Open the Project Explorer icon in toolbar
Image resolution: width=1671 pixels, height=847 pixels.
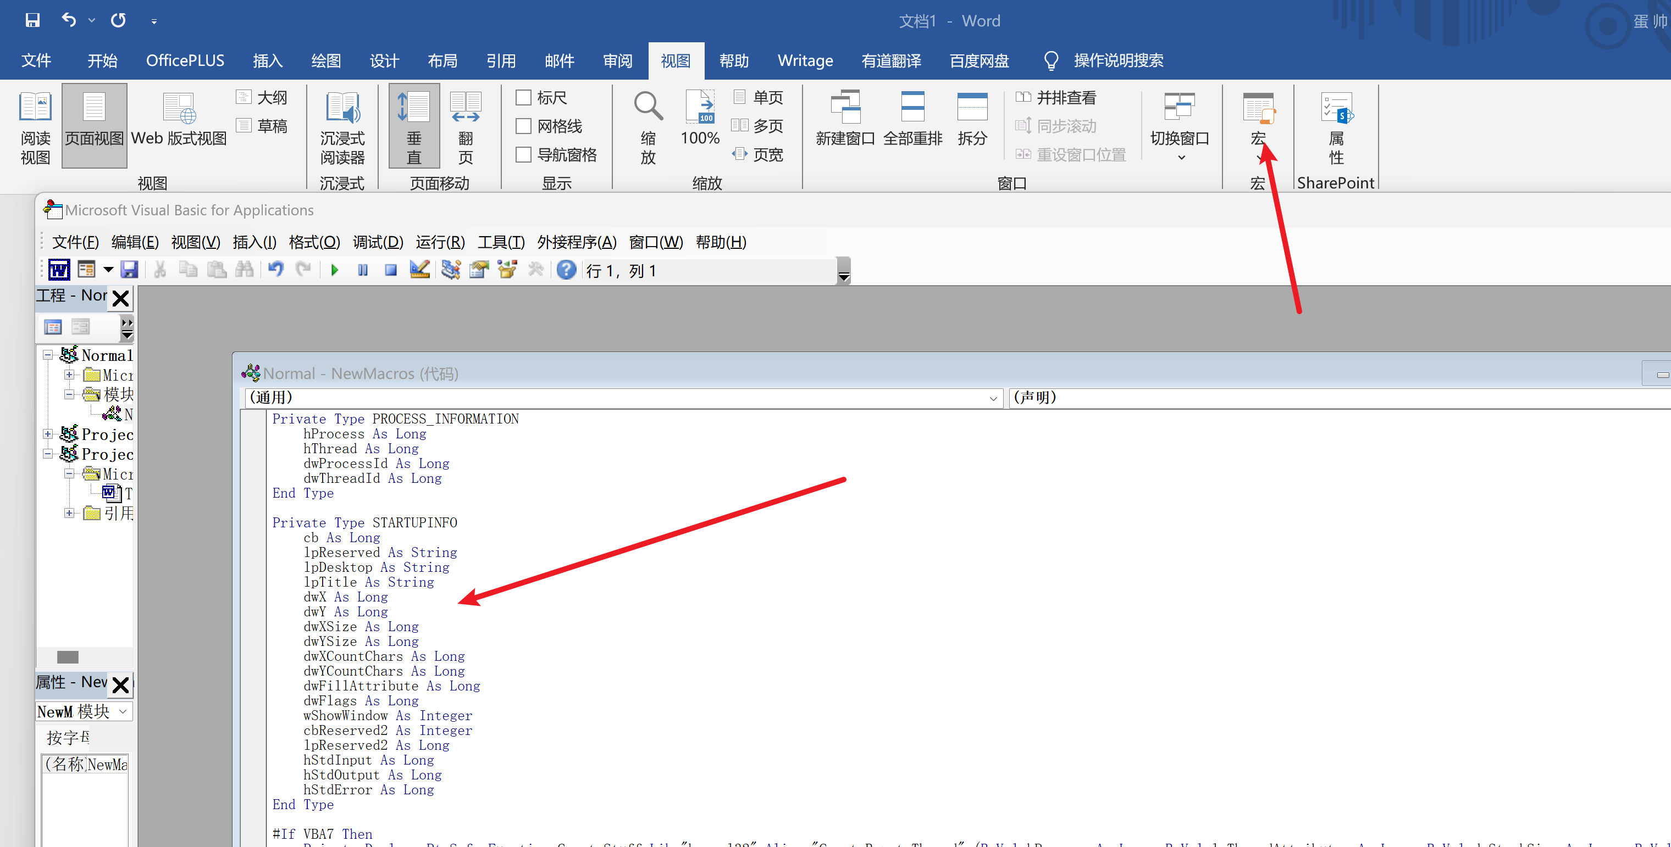(x=451, y=270)
